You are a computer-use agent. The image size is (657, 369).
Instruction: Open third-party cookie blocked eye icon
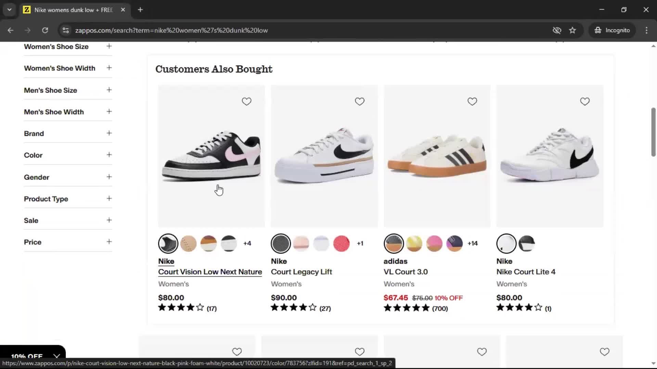(x=557, y=30)
